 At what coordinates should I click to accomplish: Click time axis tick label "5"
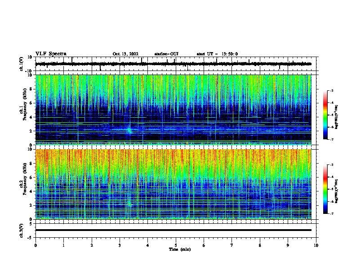[176, 245]
